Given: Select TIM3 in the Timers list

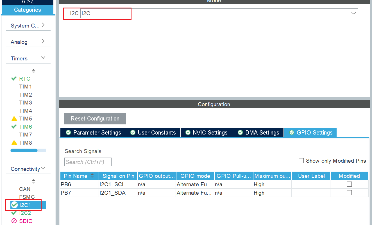Looking at the screenshot, I should (26, 103).
